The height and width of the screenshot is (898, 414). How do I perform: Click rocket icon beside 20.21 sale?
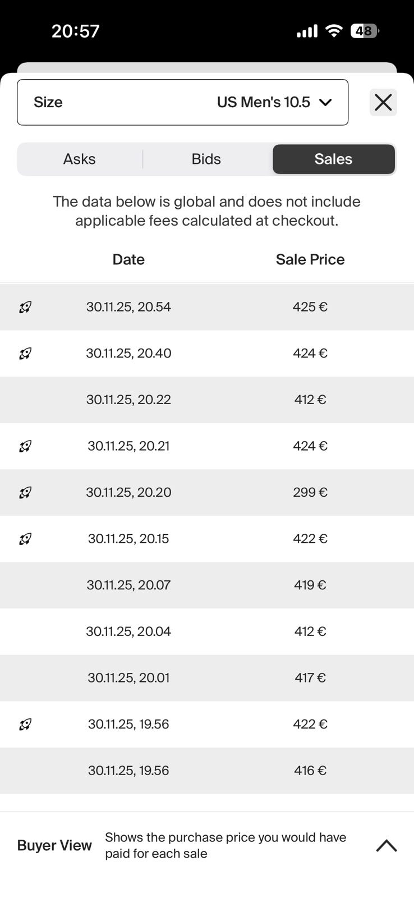[25, 446]
